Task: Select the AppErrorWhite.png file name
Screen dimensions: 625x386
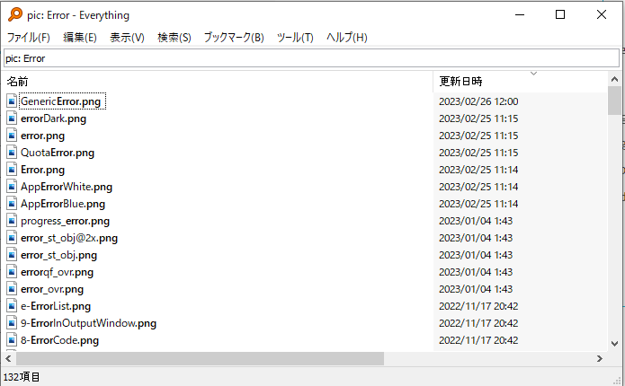Action: [x=67, y=187]
